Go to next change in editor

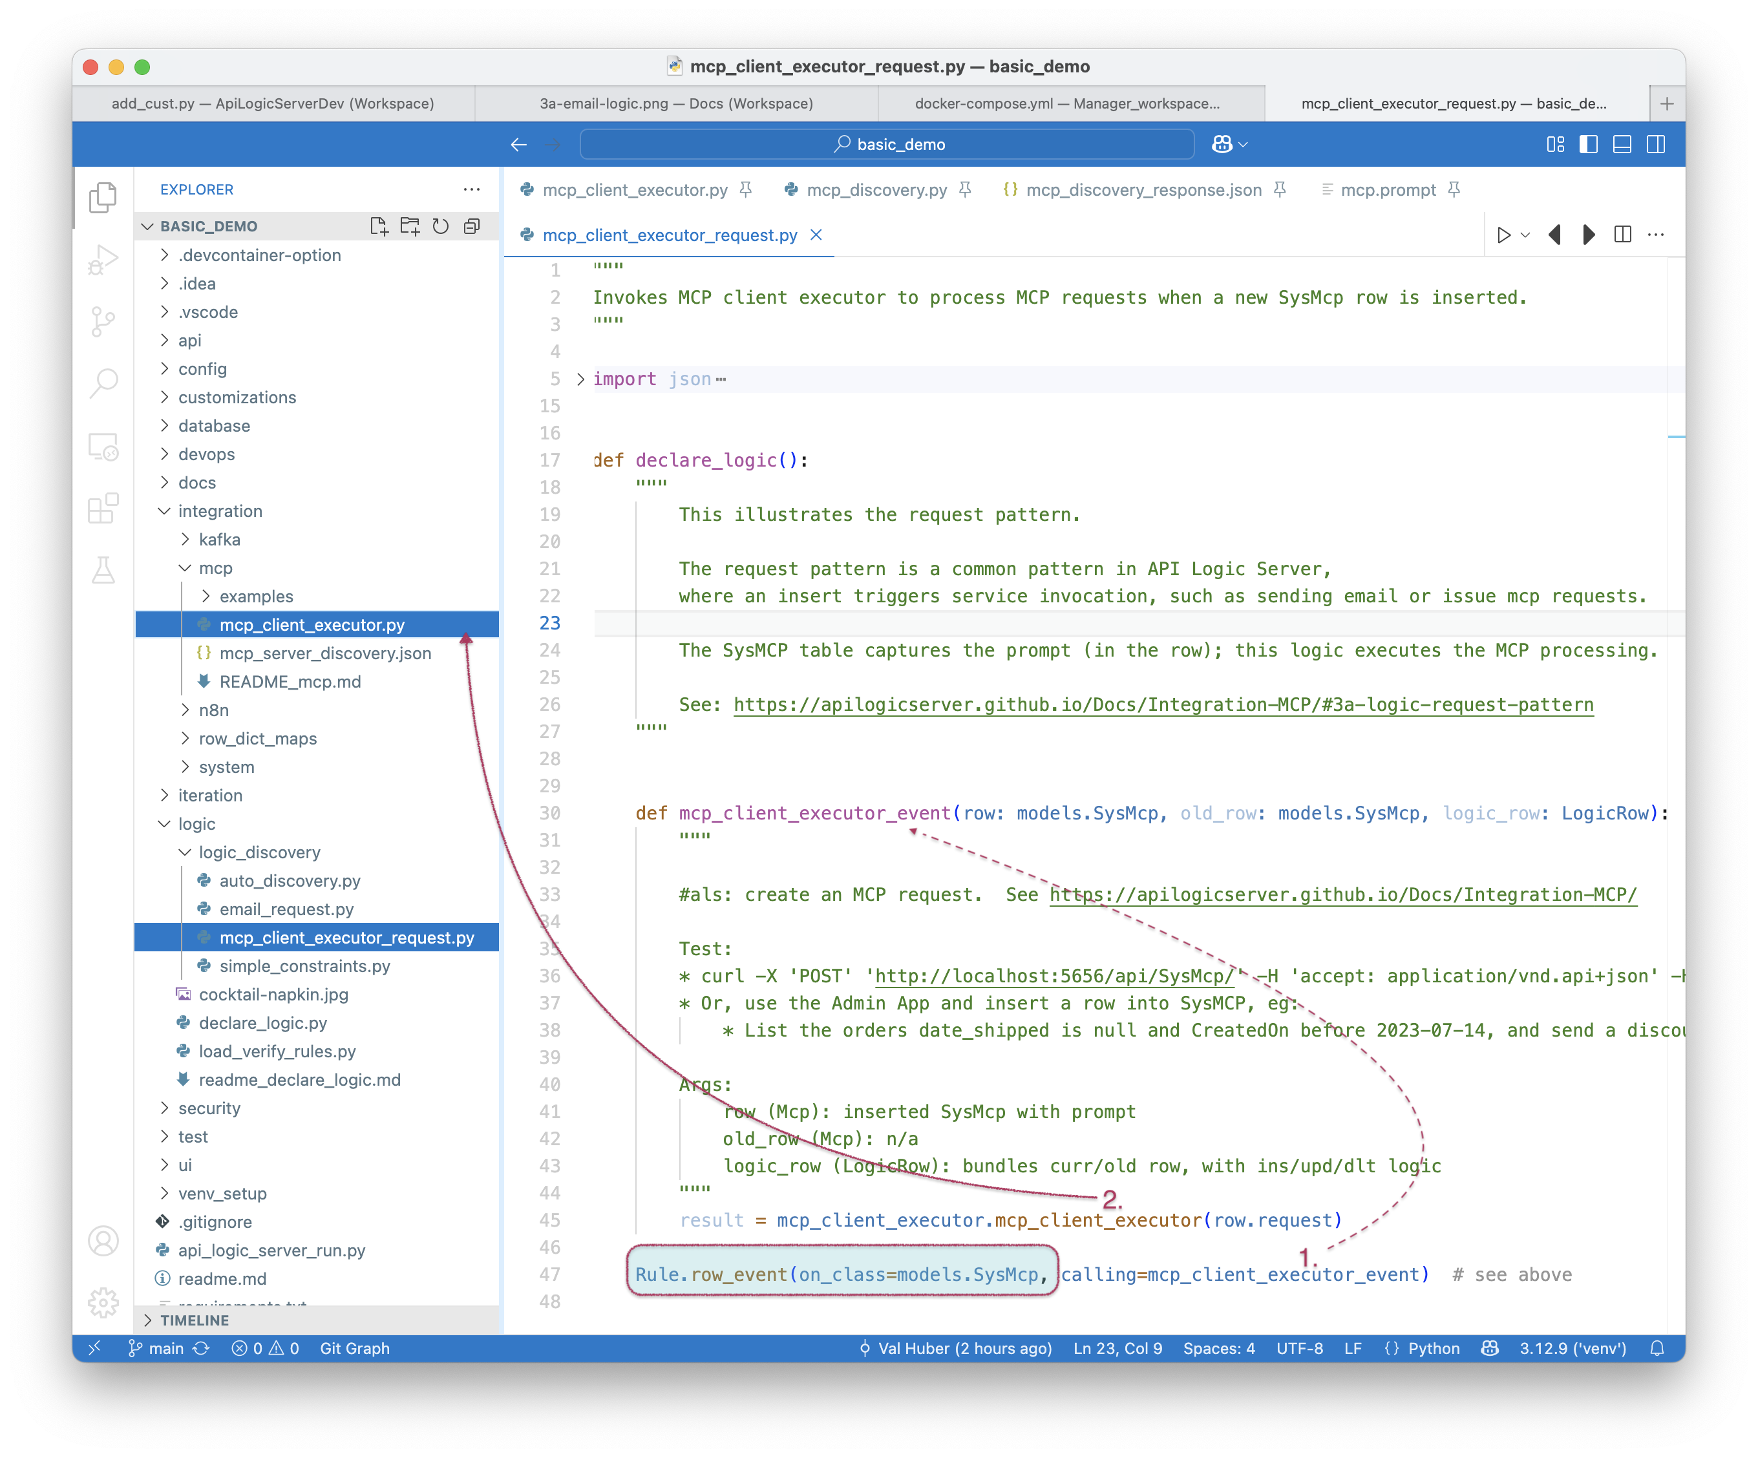click(x=1588, y=235)
